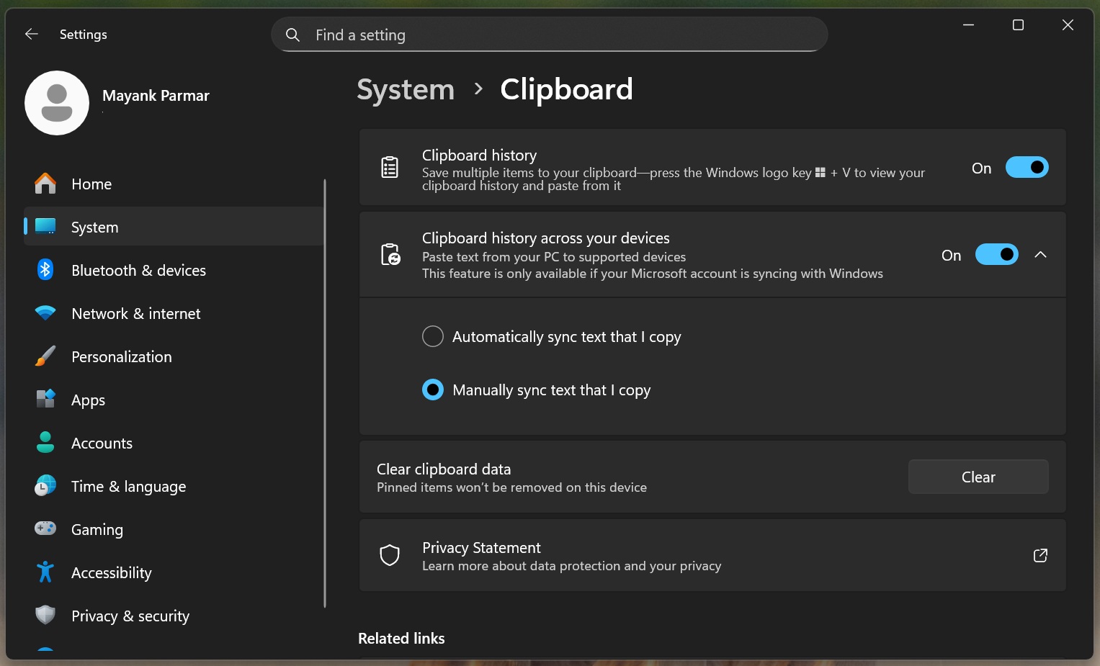Click the Gaming controller icon
Image resolution: width=1100 pixels, height=666 pixels.
click(x=45, y=529)
